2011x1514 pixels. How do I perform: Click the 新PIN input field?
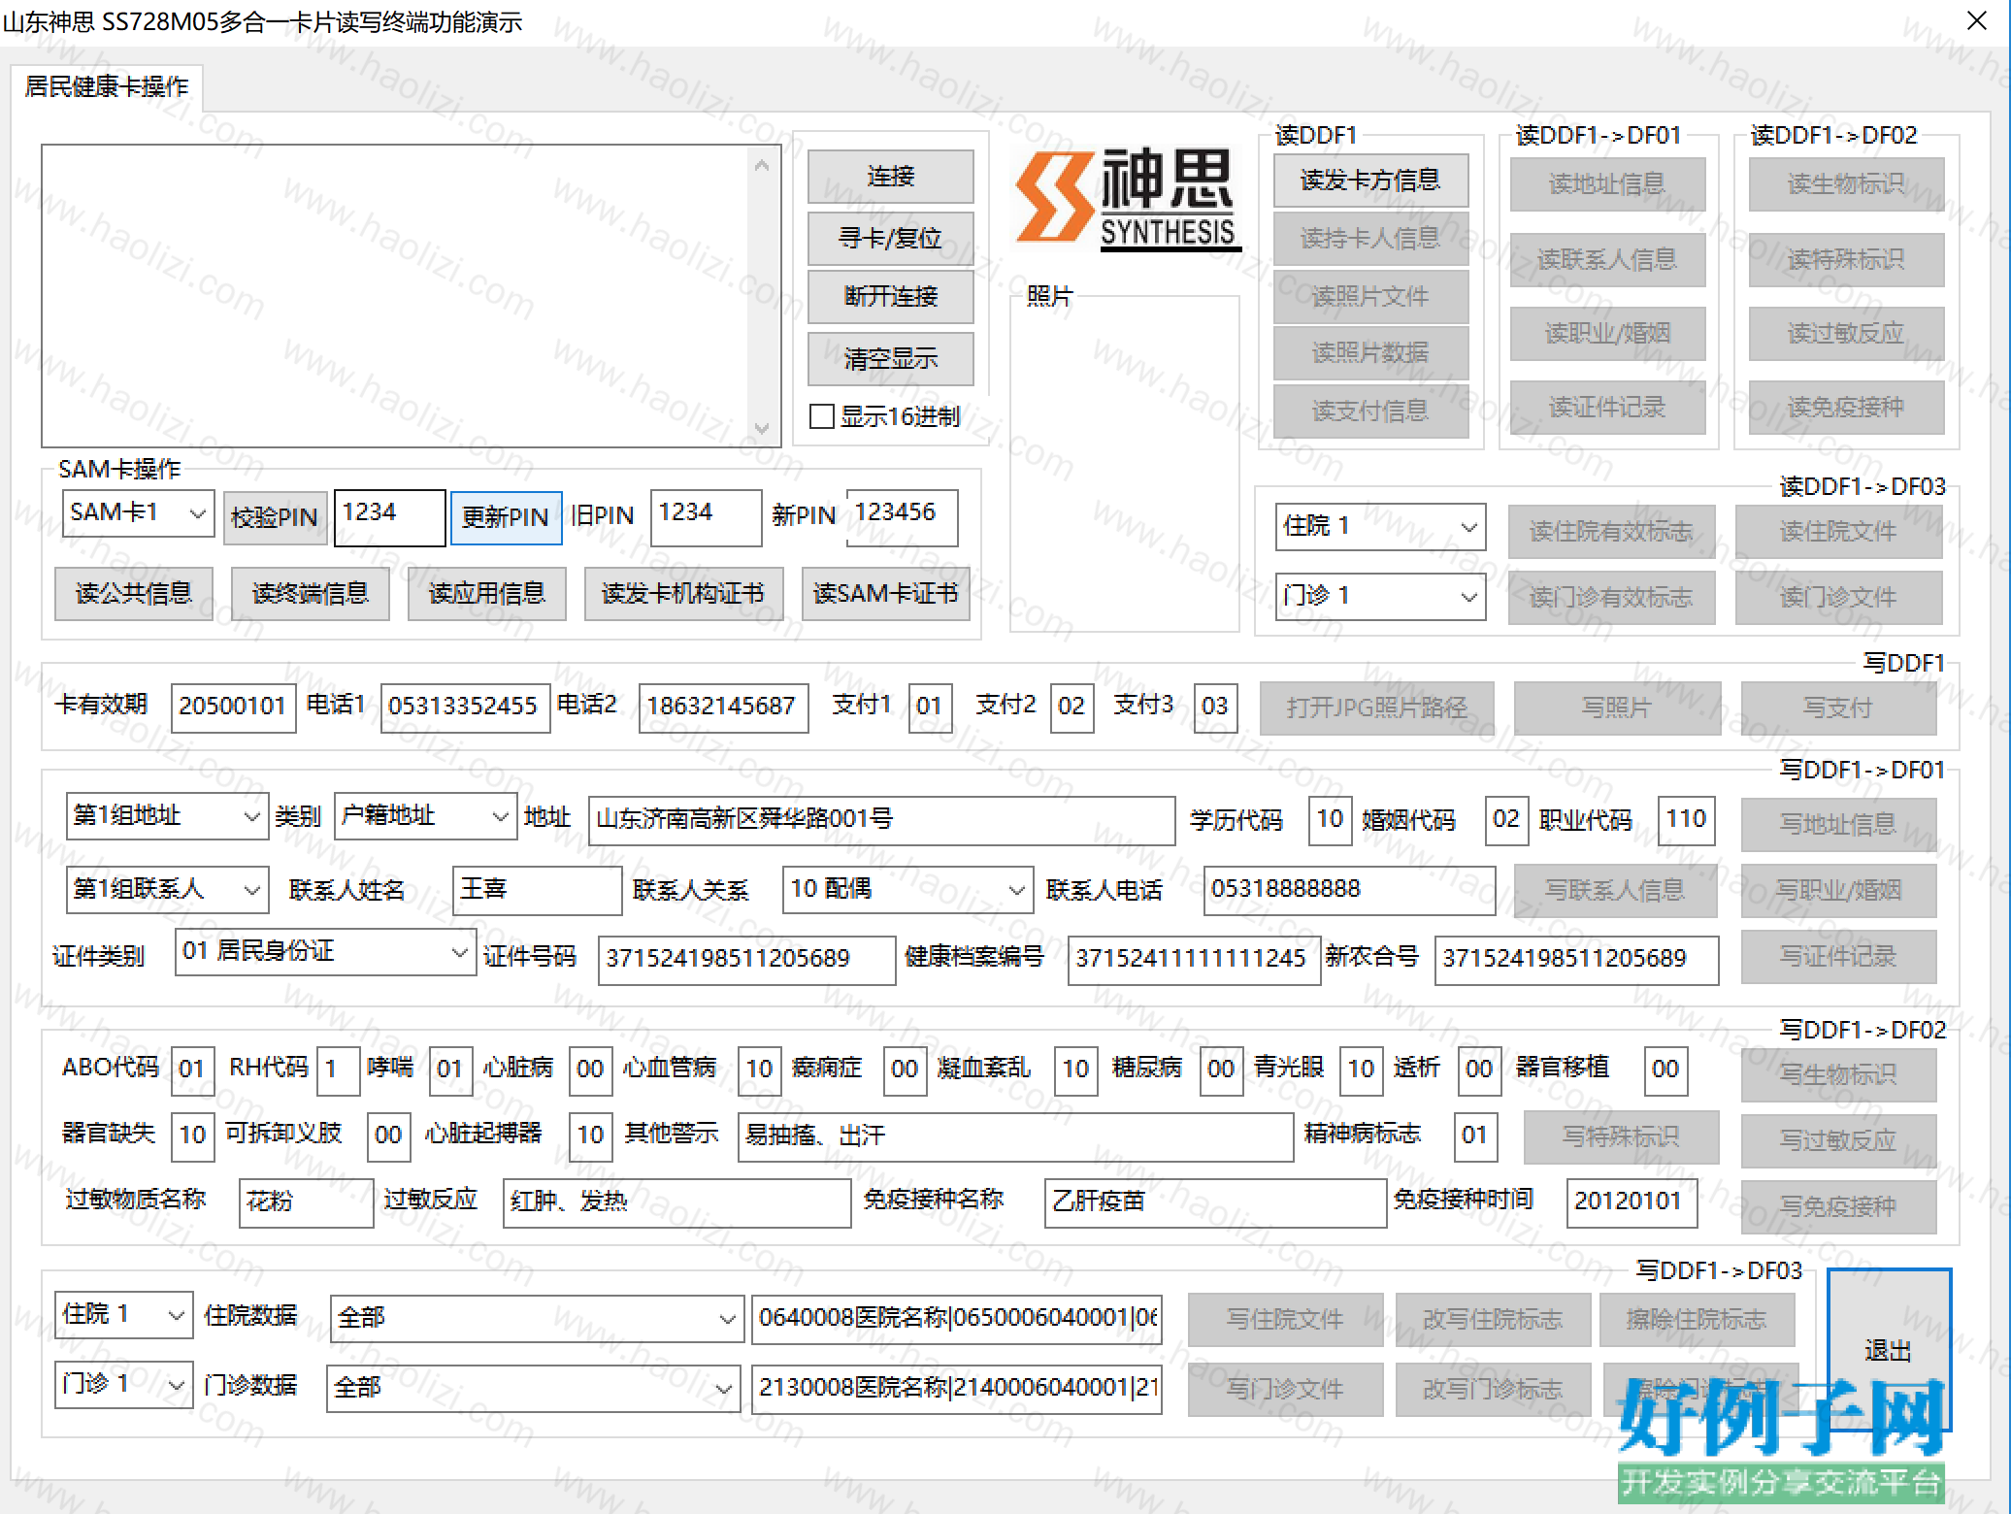coord(903,518)
